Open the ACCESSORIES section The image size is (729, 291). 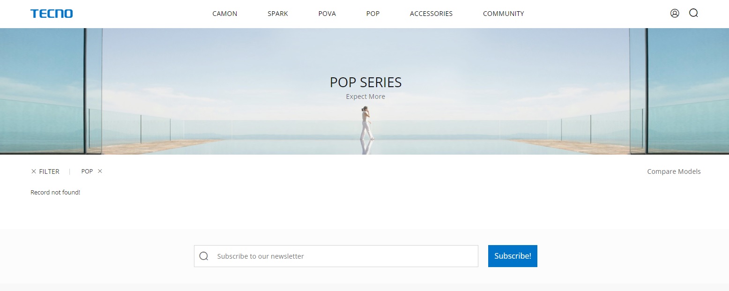(x=431, y=14)
